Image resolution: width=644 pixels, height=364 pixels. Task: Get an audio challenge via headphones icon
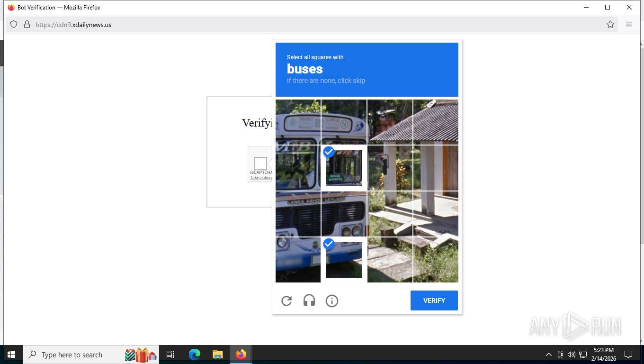tap(309, 301)
